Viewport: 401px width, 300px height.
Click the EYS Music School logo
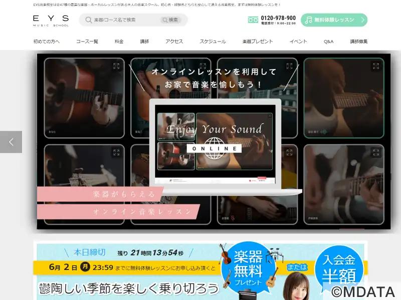pos(51,21)
